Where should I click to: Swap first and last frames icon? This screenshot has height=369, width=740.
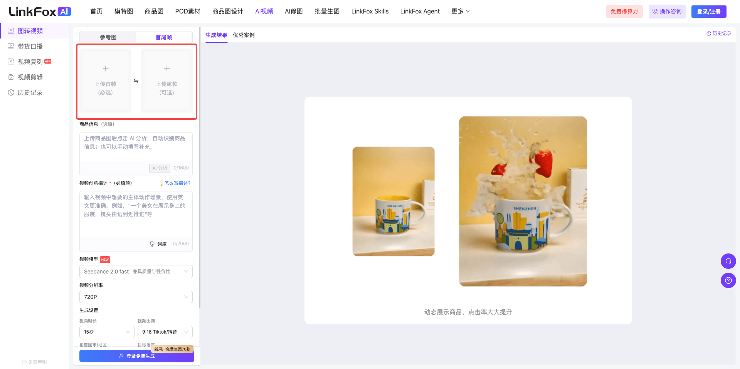pyautogui.click(x=136, y=81)
